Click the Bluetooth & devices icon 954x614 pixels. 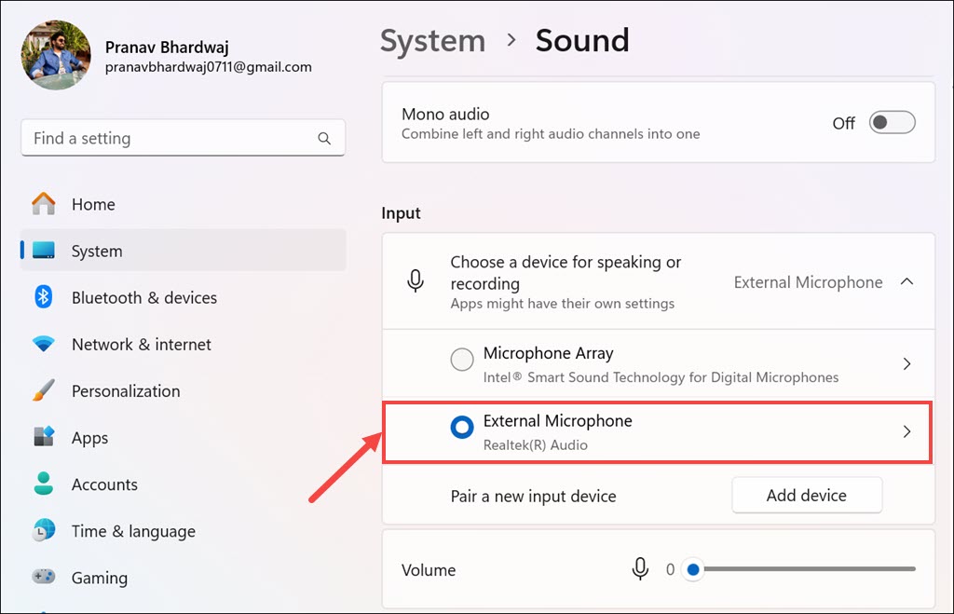(x=44, y=297)
